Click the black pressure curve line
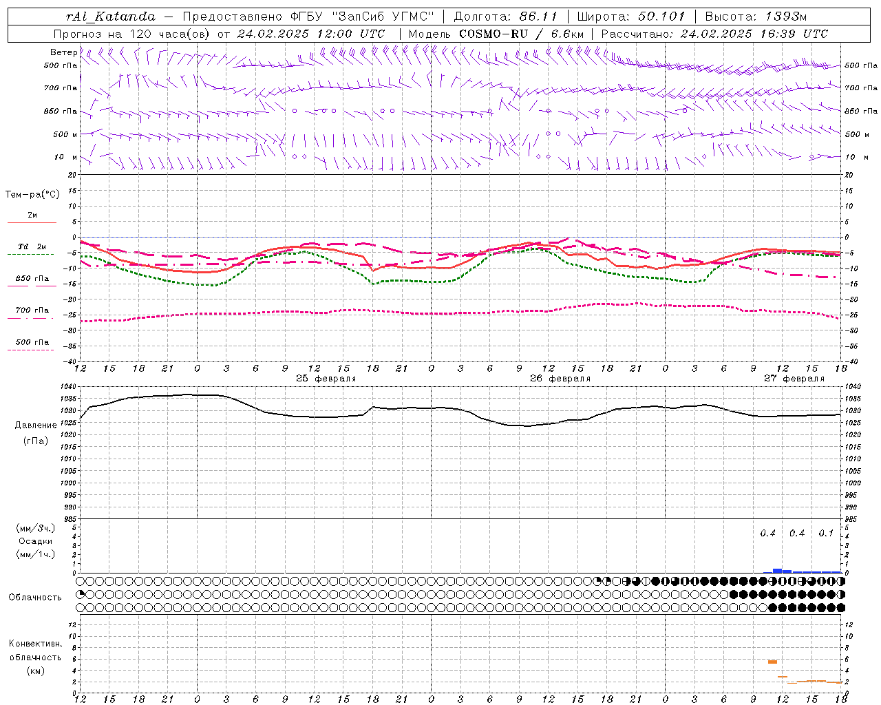Viewport: 881px width, 705px height. tap(460, 410)
